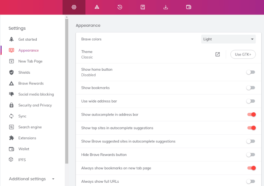Click the Use GTK+ button
264x186 pixels.
[243, 55]
